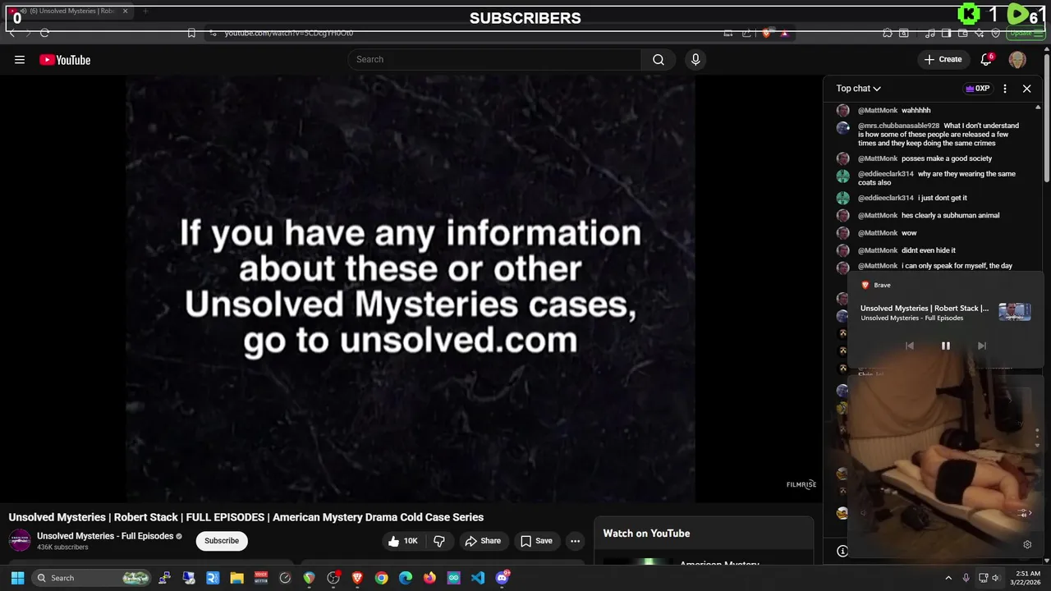
Task: Open the Brave media control music note
Action: click(x=930, y=33)
